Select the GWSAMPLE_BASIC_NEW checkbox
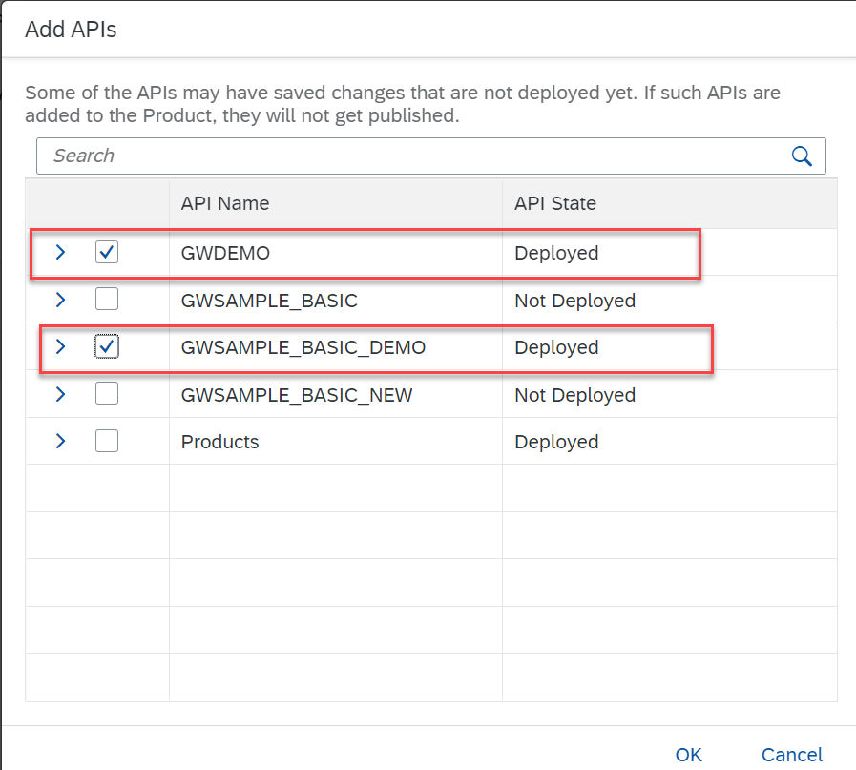Image resolution: width=856 pixels, height=770 pixels. coord(107,394)
